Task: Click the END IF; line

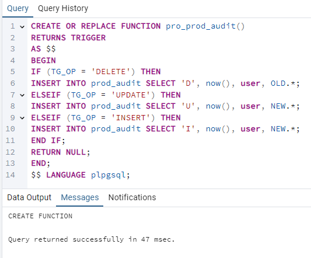Action: point(48,141)
